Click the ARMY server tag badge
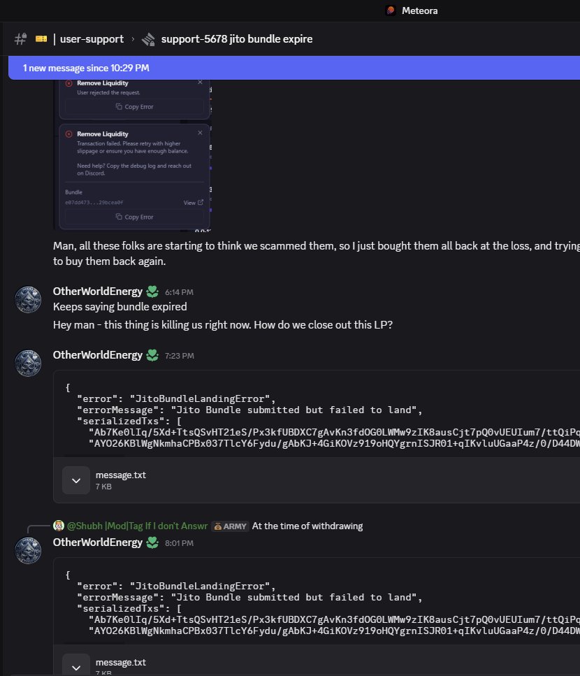 (230, 526)
